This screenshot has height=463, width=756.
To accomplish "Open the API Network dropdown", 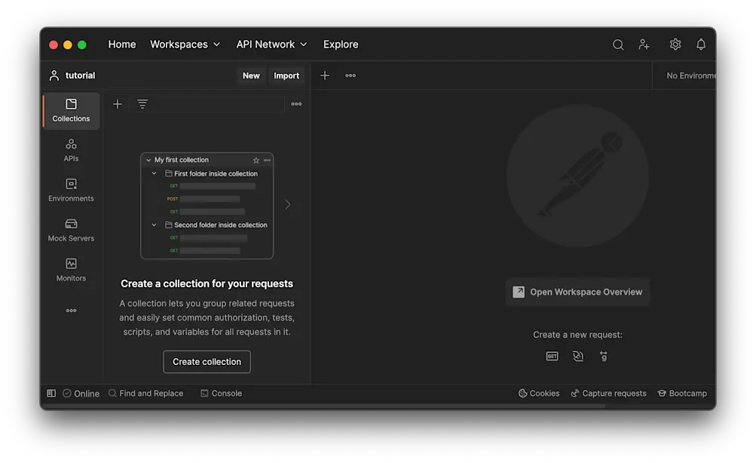I will (x=271, y=44).
